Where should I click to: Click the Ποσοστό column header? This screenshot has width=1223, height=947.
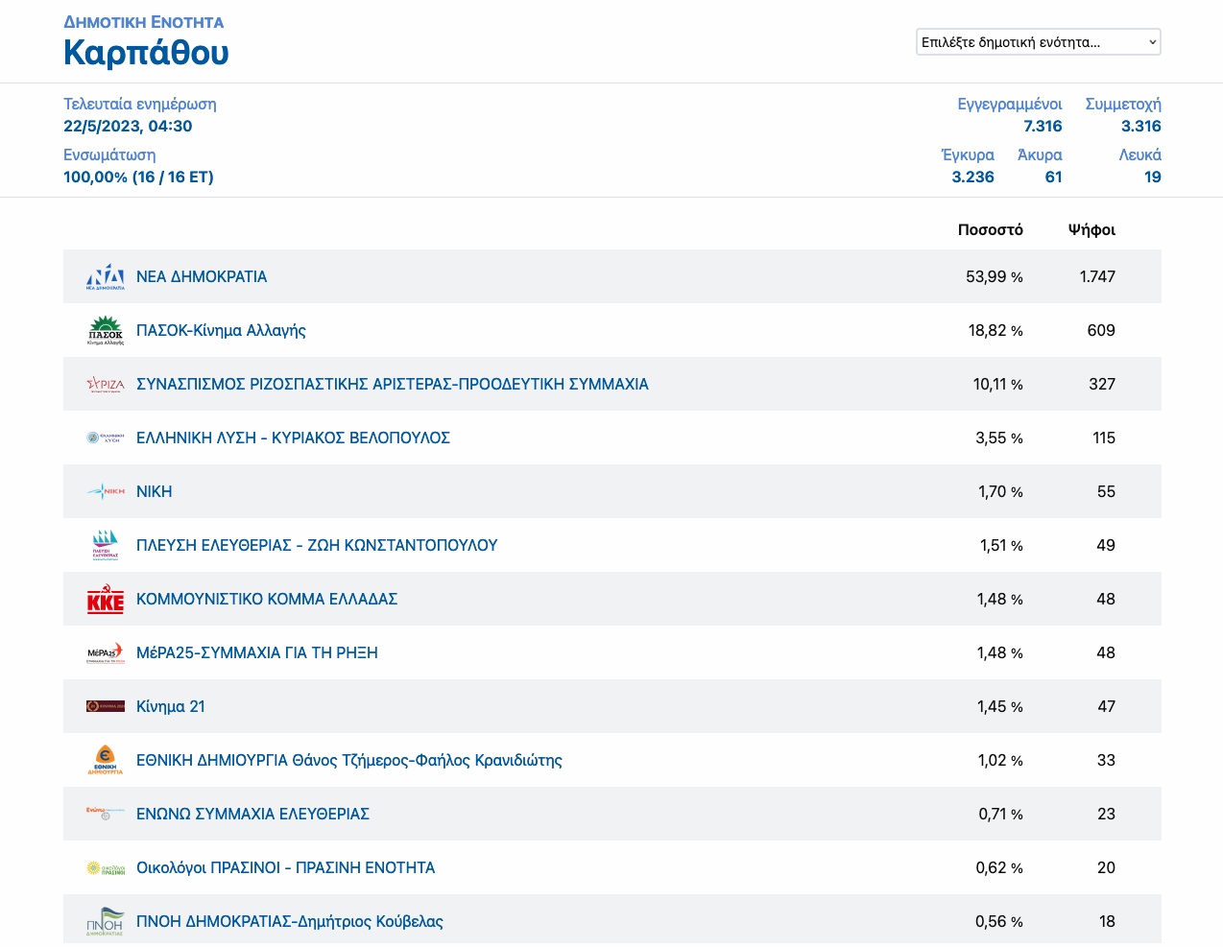[991, 229]
